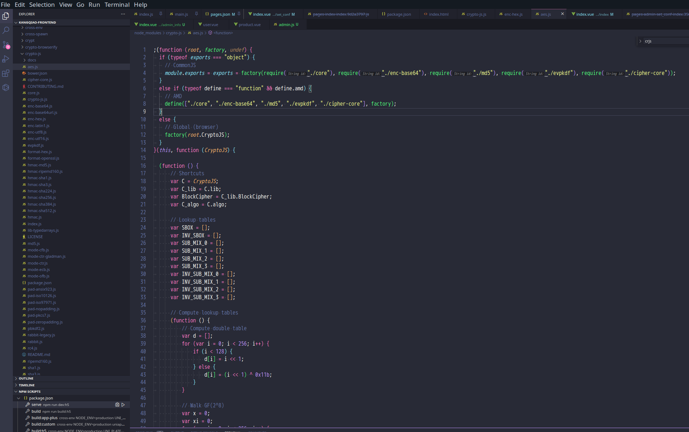The width and height of the screenshot is (689, 432).
Task: Unpin the main.js editor tab
Action: [196, 14]
